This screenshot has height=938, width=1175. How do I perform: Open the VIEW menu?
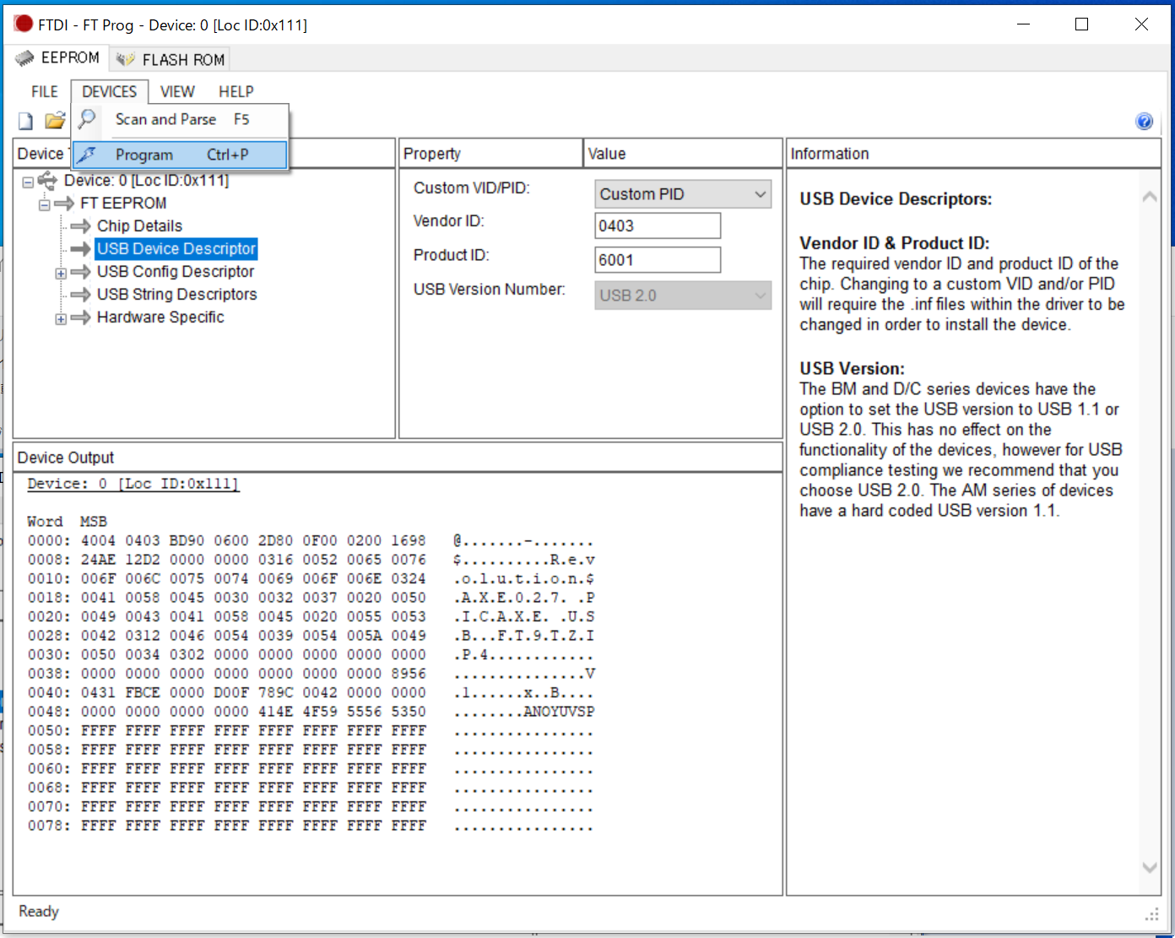click(x=177, y=91)
